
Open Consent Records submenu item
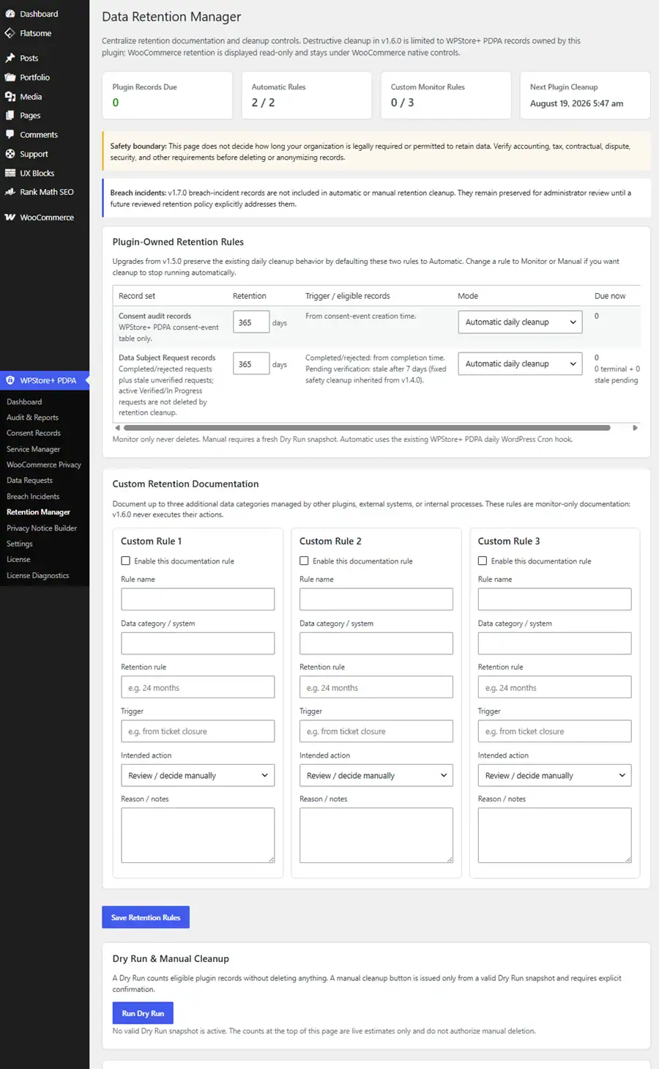click(x=34, y=433)
